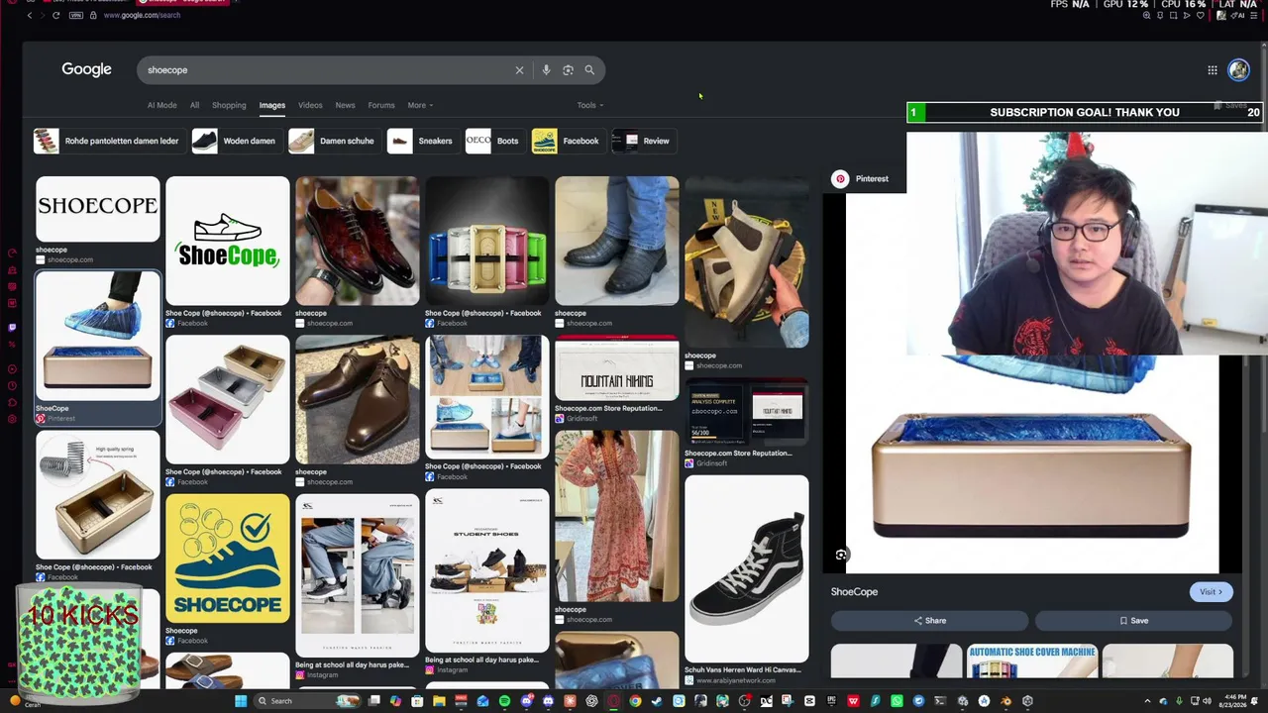Filter results by Review chip

pyautogui.click(x=642, y=141)
